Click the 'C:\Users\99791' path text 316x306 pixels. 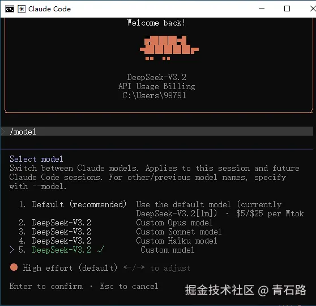(154, 95)
